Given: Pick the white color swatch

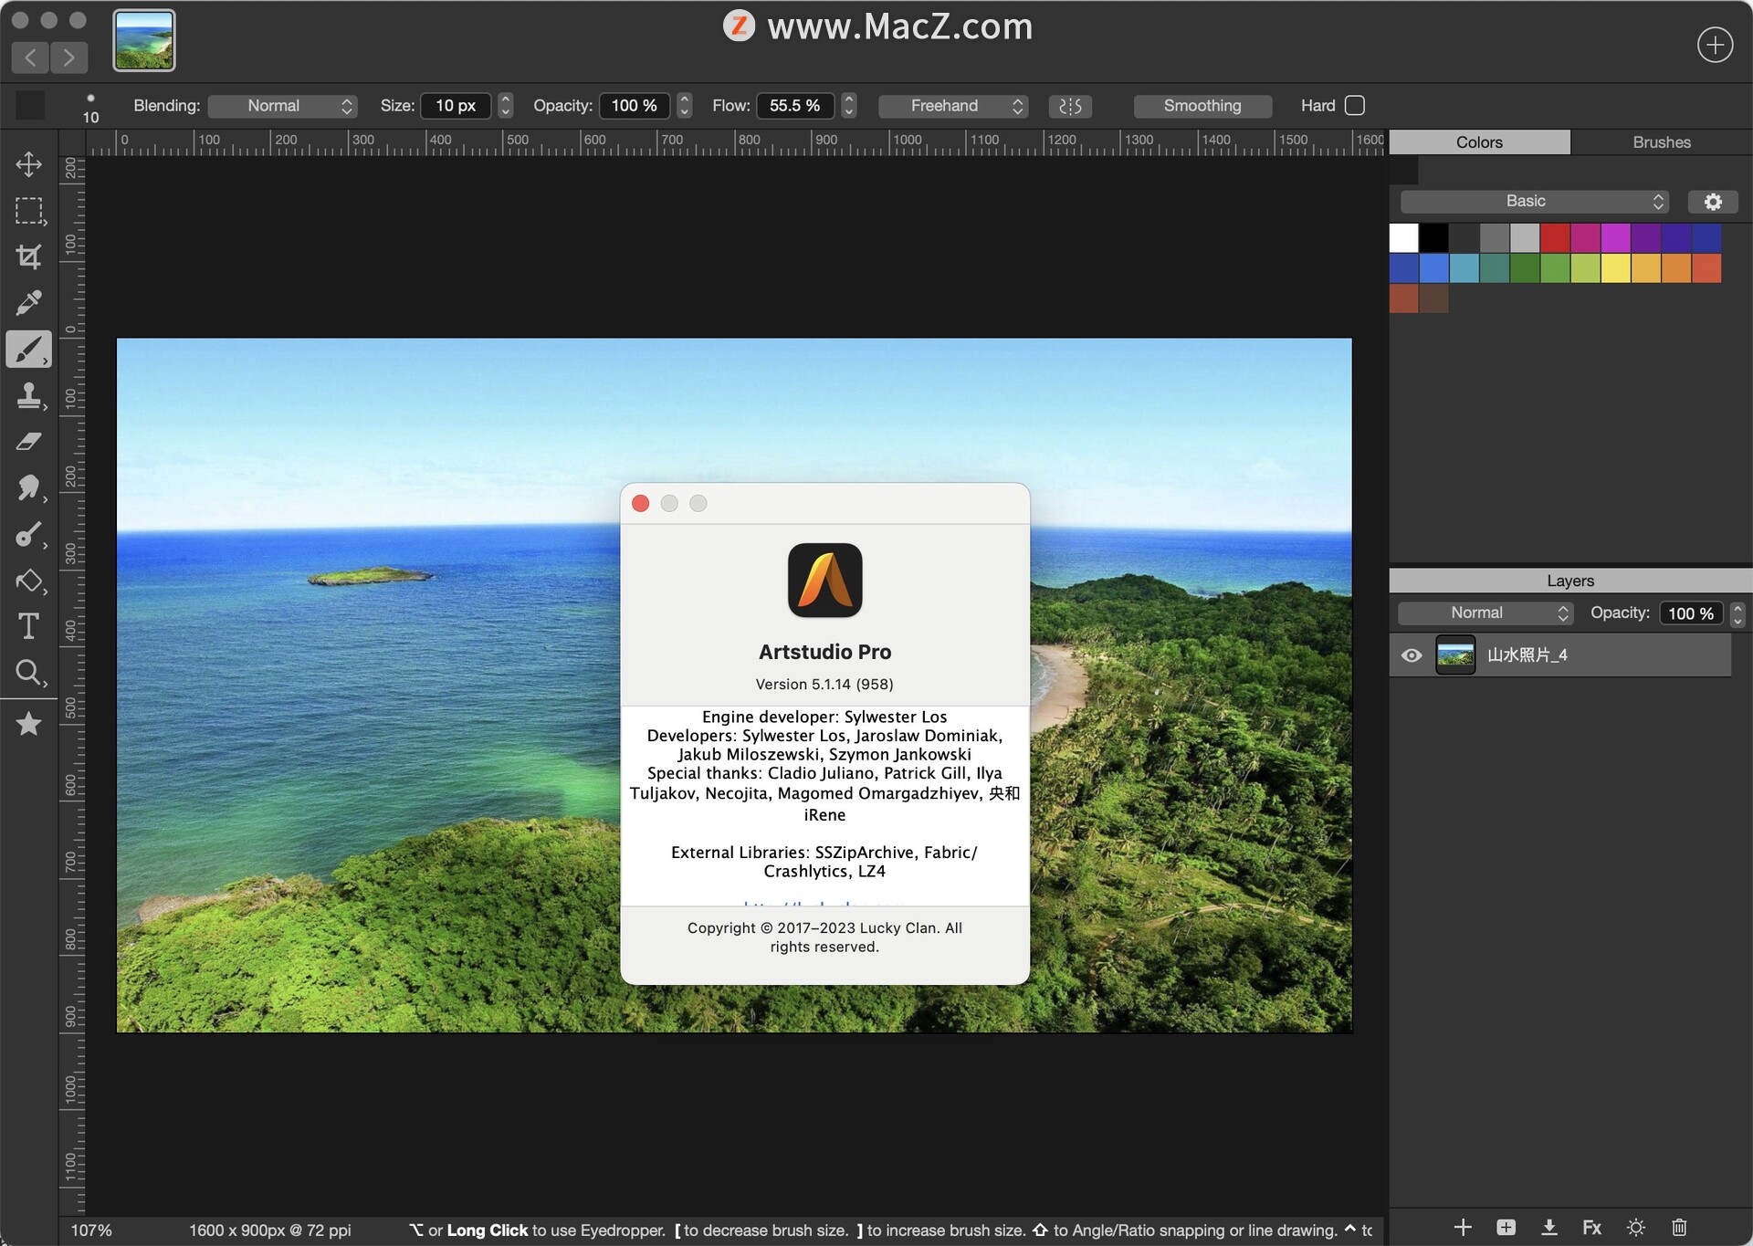Looking at the screenshot, I should click(1404, 238).
